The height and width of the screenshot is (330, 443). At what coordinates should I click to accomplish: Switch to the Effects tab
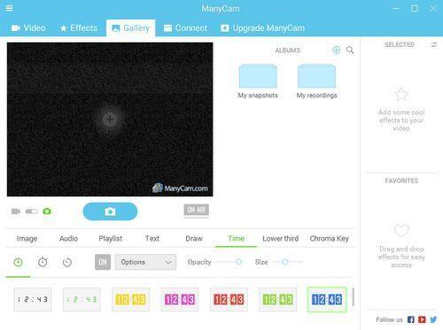pyautogui.click(x=79, y=28)
